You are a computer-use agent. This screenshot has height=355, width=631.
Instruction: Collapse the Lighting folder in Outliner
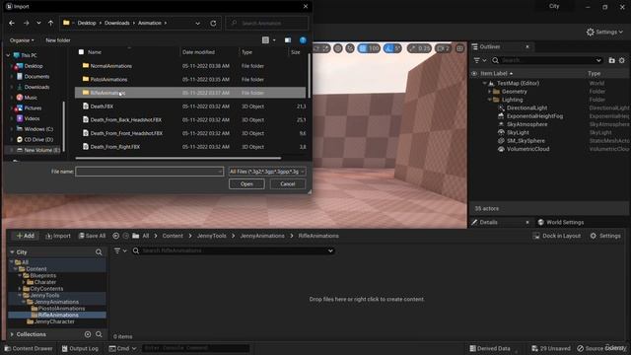(490, 100)
